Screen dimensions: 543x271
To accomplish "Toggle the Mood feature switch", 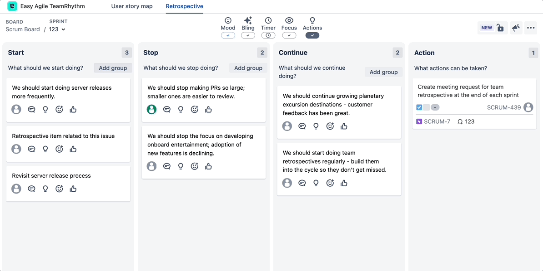I will pos(228,35).
